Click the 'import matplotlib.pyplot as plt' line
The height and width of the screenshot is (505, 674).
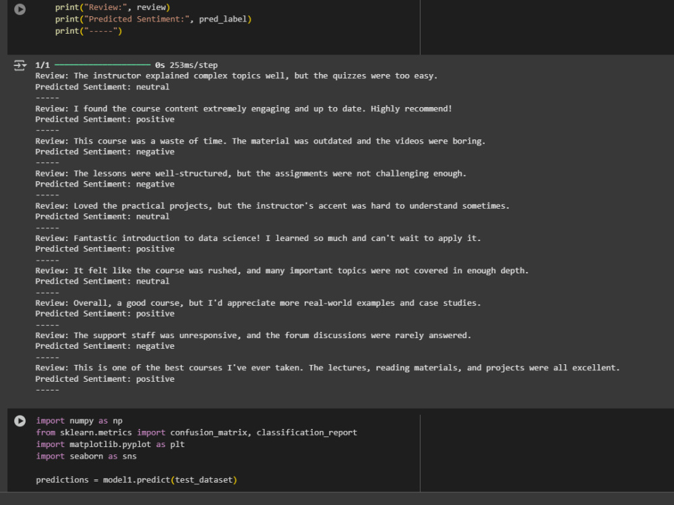pos(110,444)
